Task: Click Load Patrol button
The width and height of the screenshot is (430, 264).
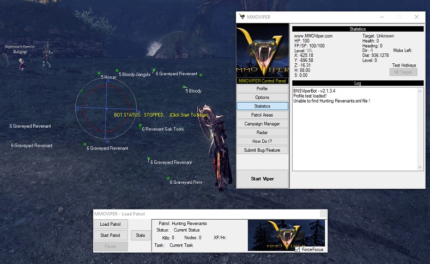Action: point(110,224)
